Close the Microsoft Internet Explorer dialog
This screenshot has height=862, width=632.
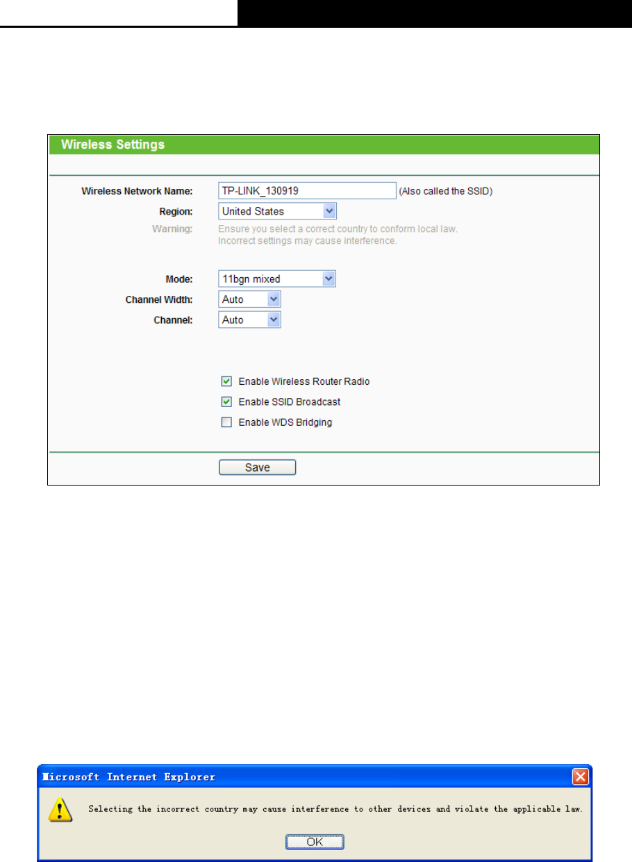pos(581,777)
